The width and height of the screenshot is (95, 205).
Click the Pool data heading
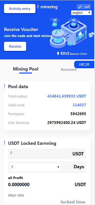click(x=18, y=87)
